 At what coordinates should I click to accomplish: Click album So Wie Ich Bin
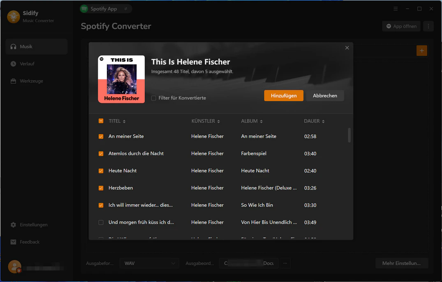[257, 205]
